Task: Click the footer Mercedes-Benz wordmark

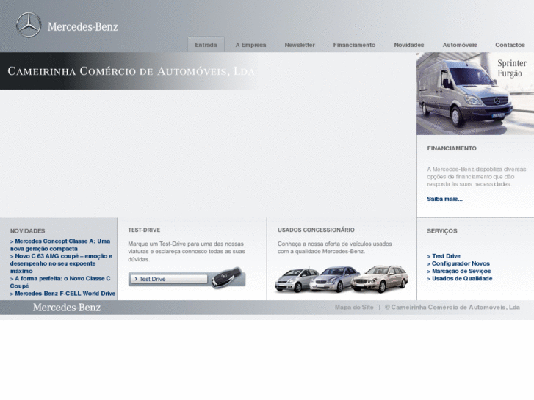Action: point(67,308)
